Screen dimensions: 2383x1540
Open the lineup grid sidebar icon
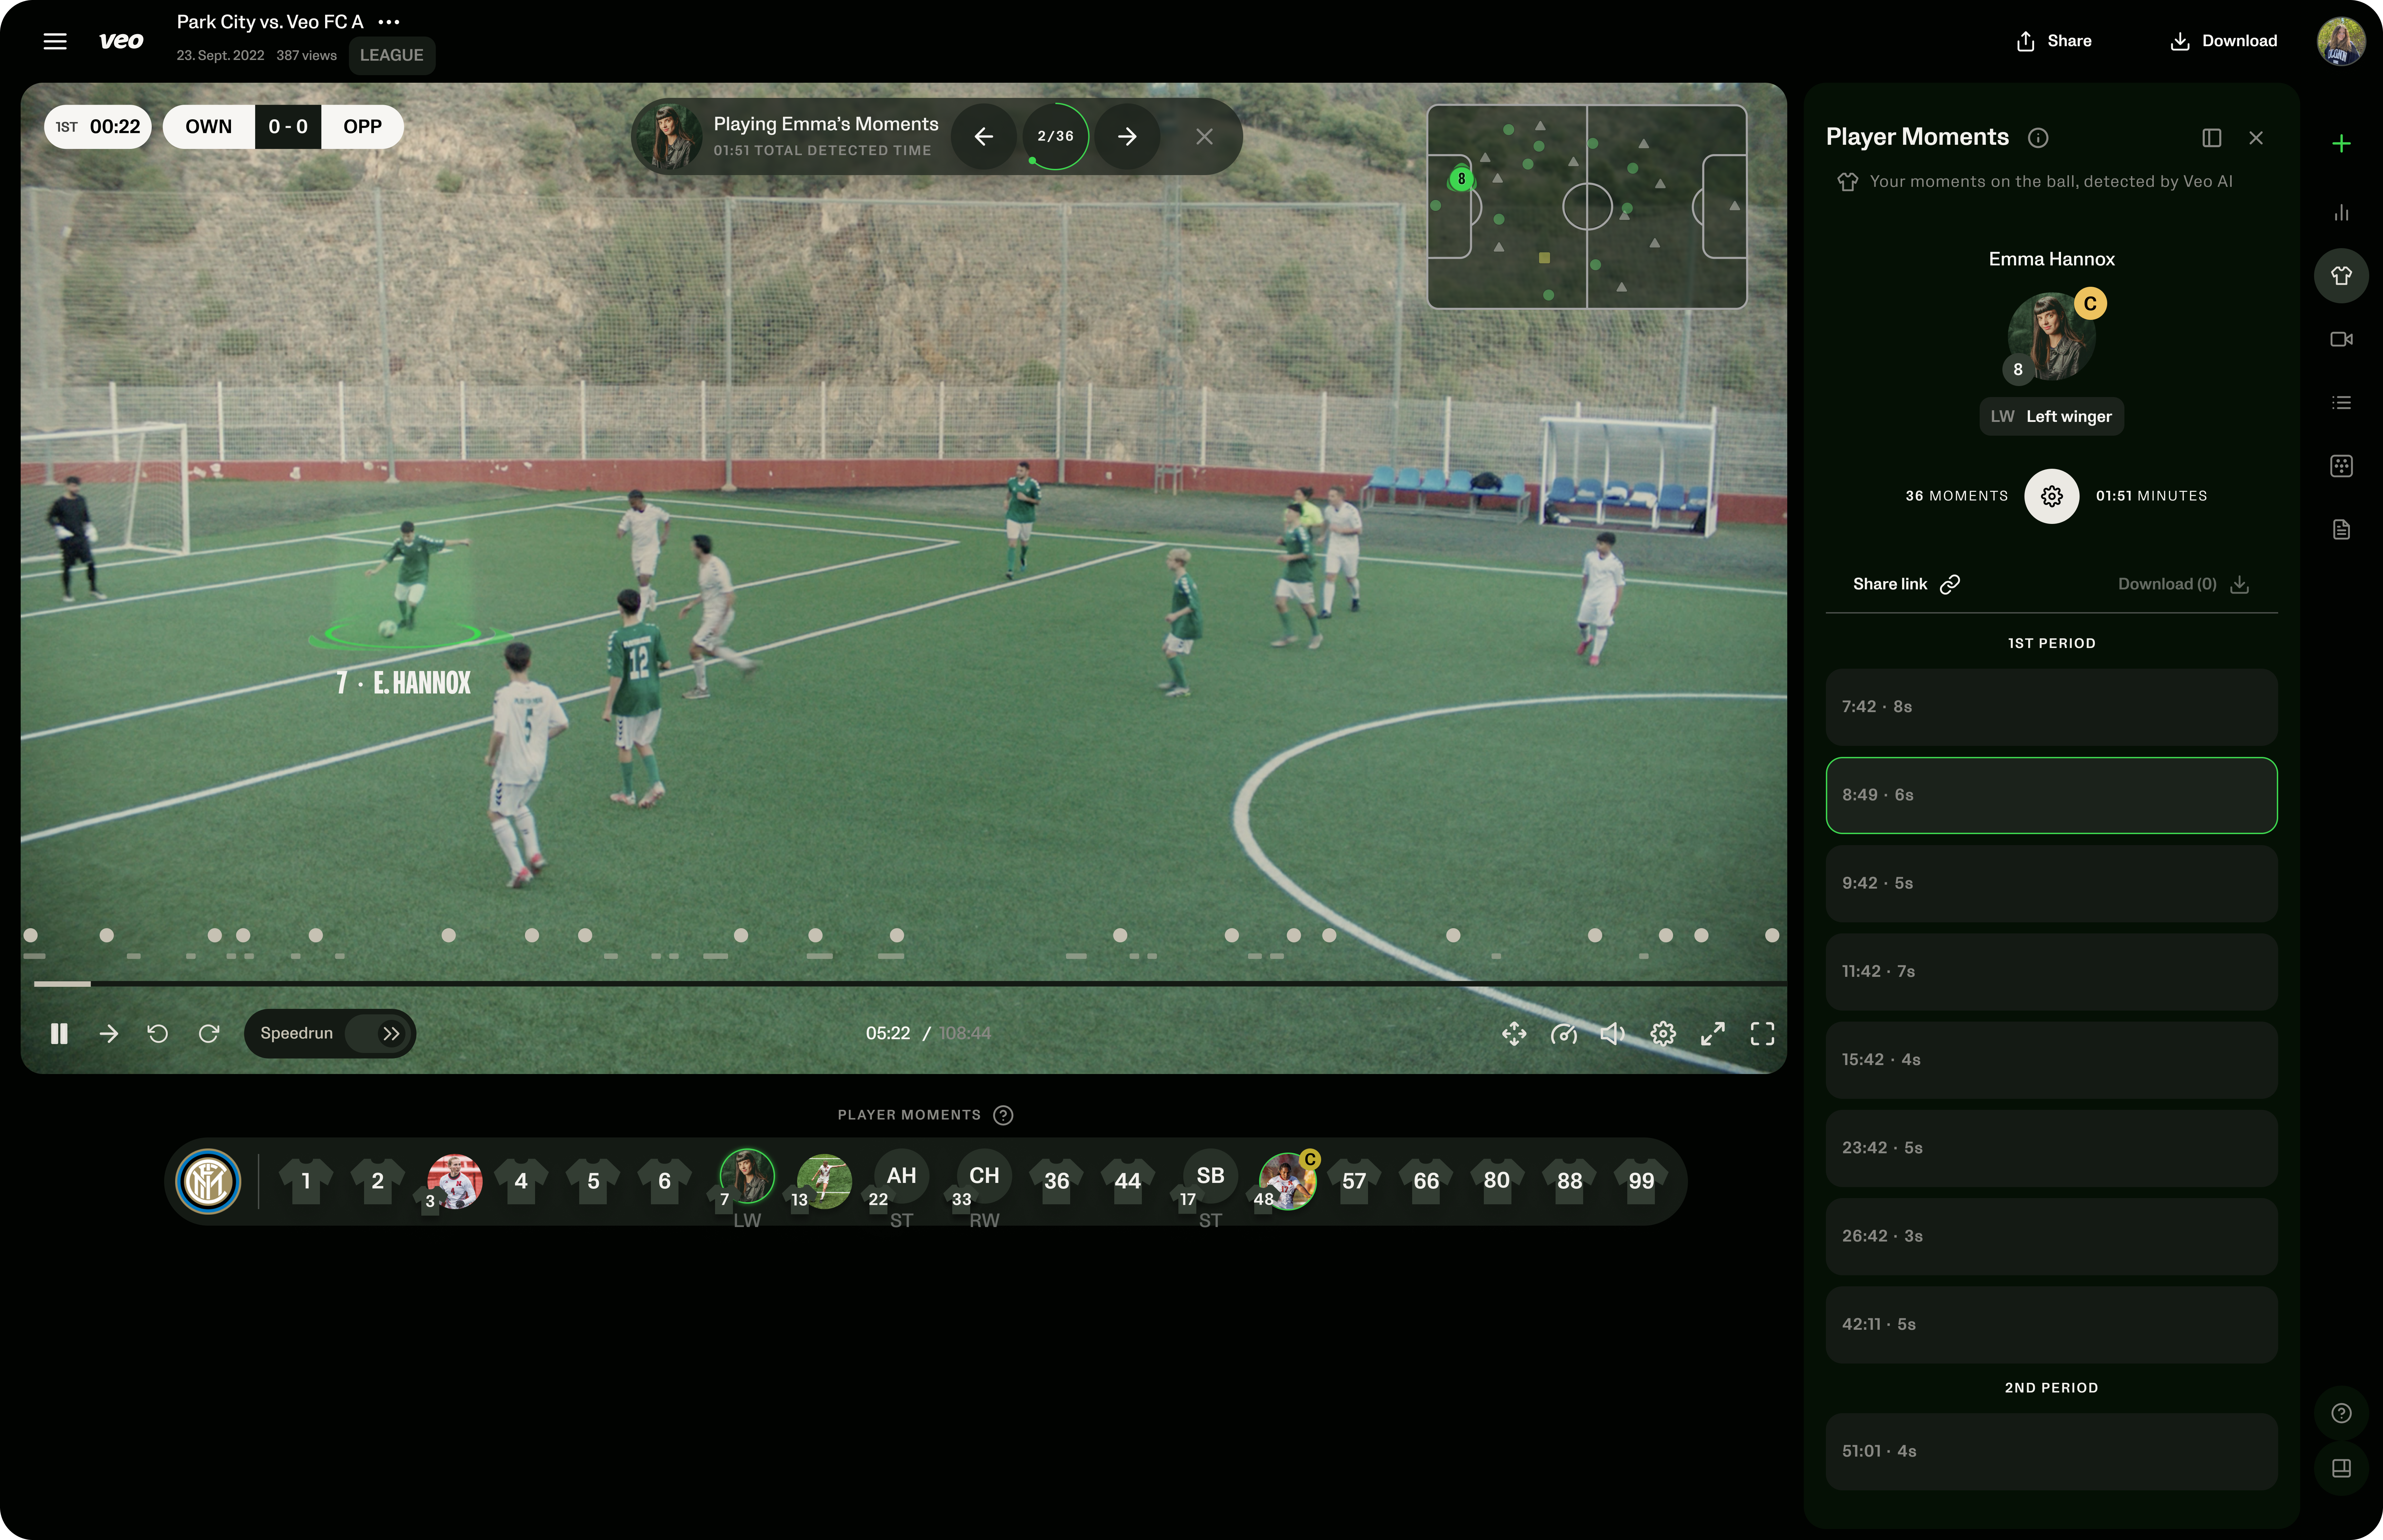click(x=2341, y=466)
